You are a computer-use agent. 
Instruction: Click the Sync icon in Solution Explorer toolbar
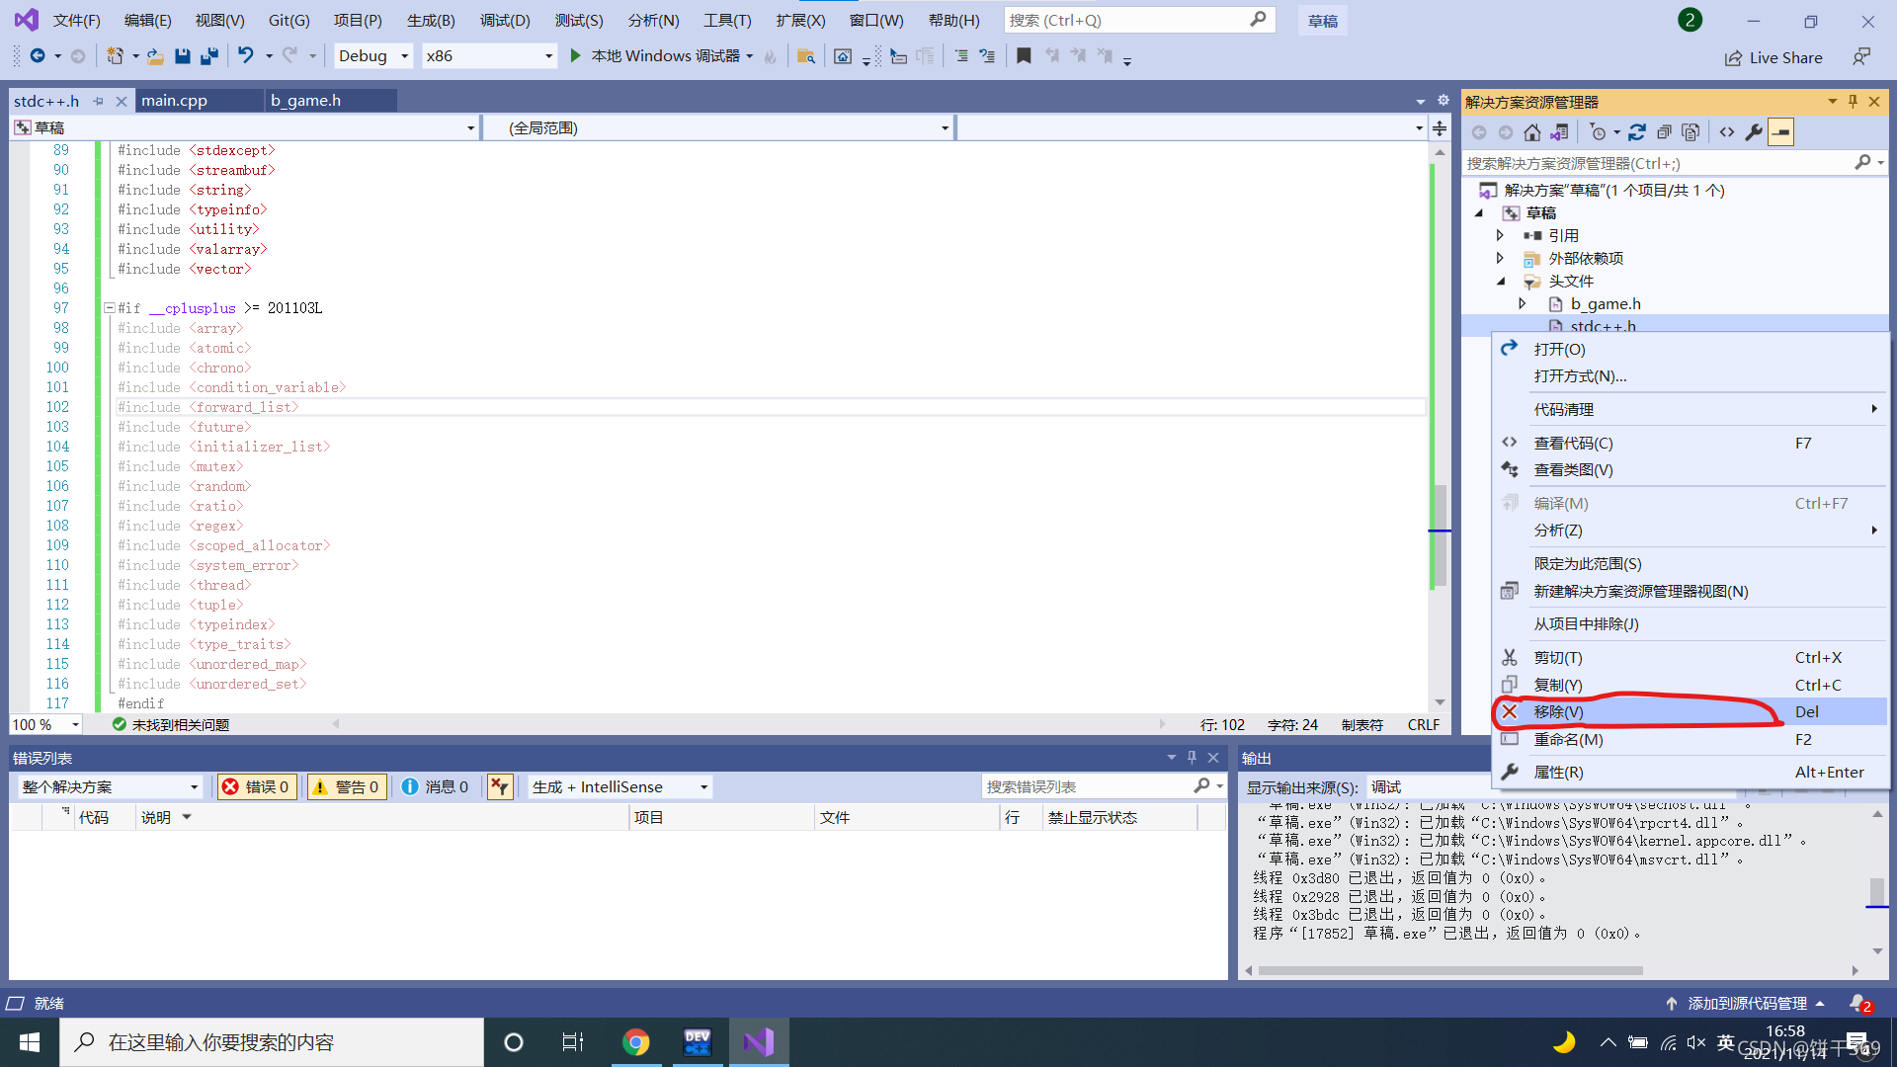[x=1637, y=132]
